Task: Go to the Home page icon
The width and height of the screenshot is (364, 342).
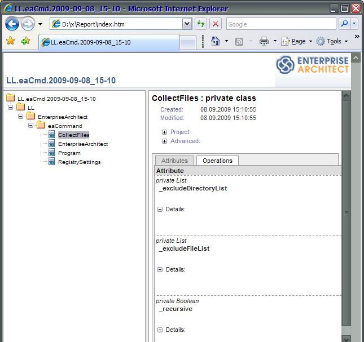Action: pos(216,41)
